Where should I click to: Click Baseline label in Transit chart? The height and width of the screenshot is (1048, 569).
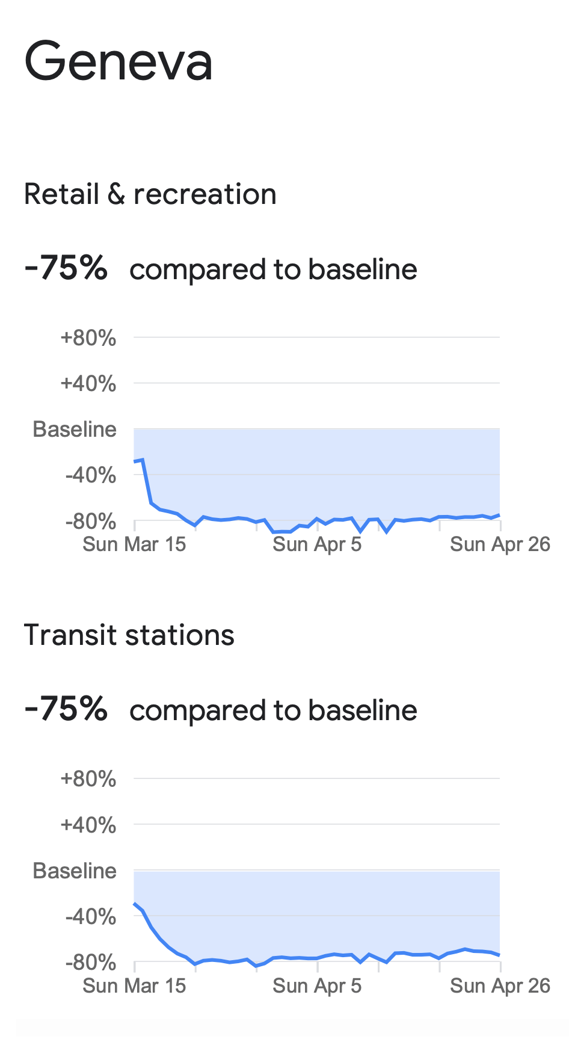pyautogui.click(x=75, y=871)
